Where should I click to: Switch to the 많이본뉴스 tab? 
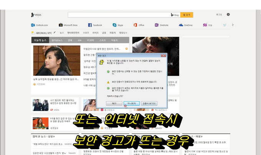57,40
